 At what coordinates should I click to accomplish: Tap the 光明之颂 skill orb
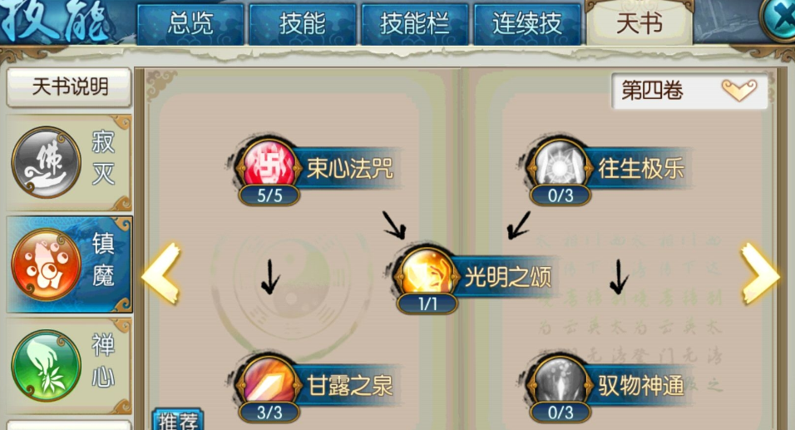point(427,274)
